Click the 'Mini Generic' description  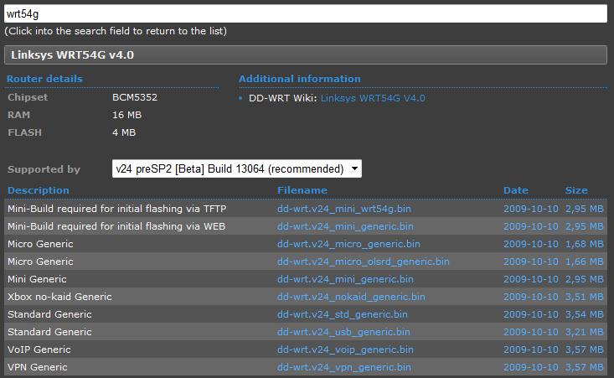tap(37, 279)
